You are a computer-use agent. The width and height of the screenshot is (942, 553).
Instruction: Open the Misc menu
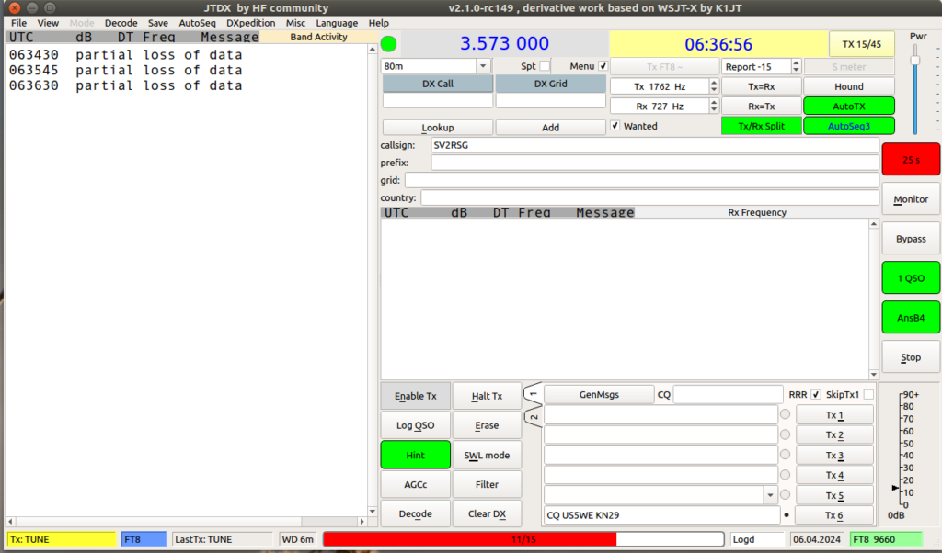[295, 23]
